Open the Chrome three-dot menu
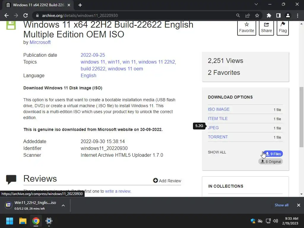 coord(297,15)
